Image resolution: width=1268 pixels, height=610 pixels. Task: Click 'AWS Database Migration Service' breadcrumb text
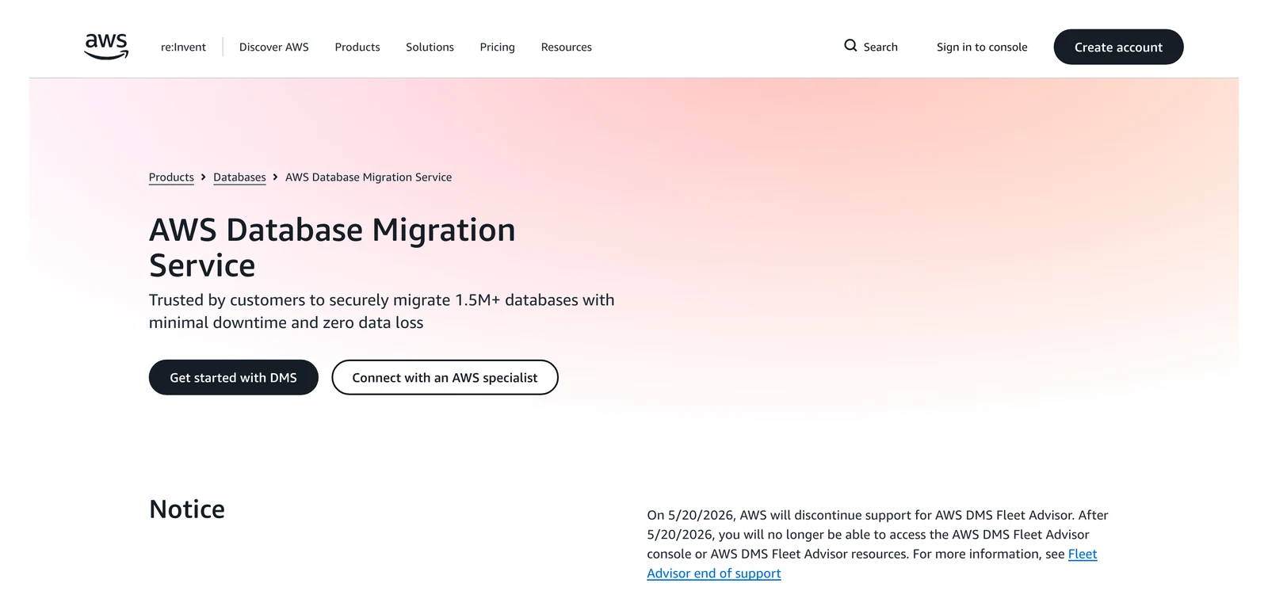369,177
